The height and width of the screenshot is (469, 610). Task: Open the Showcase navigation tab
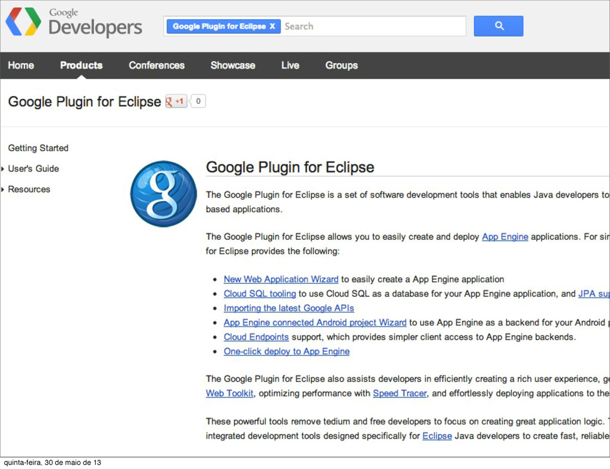pos(233,65)
